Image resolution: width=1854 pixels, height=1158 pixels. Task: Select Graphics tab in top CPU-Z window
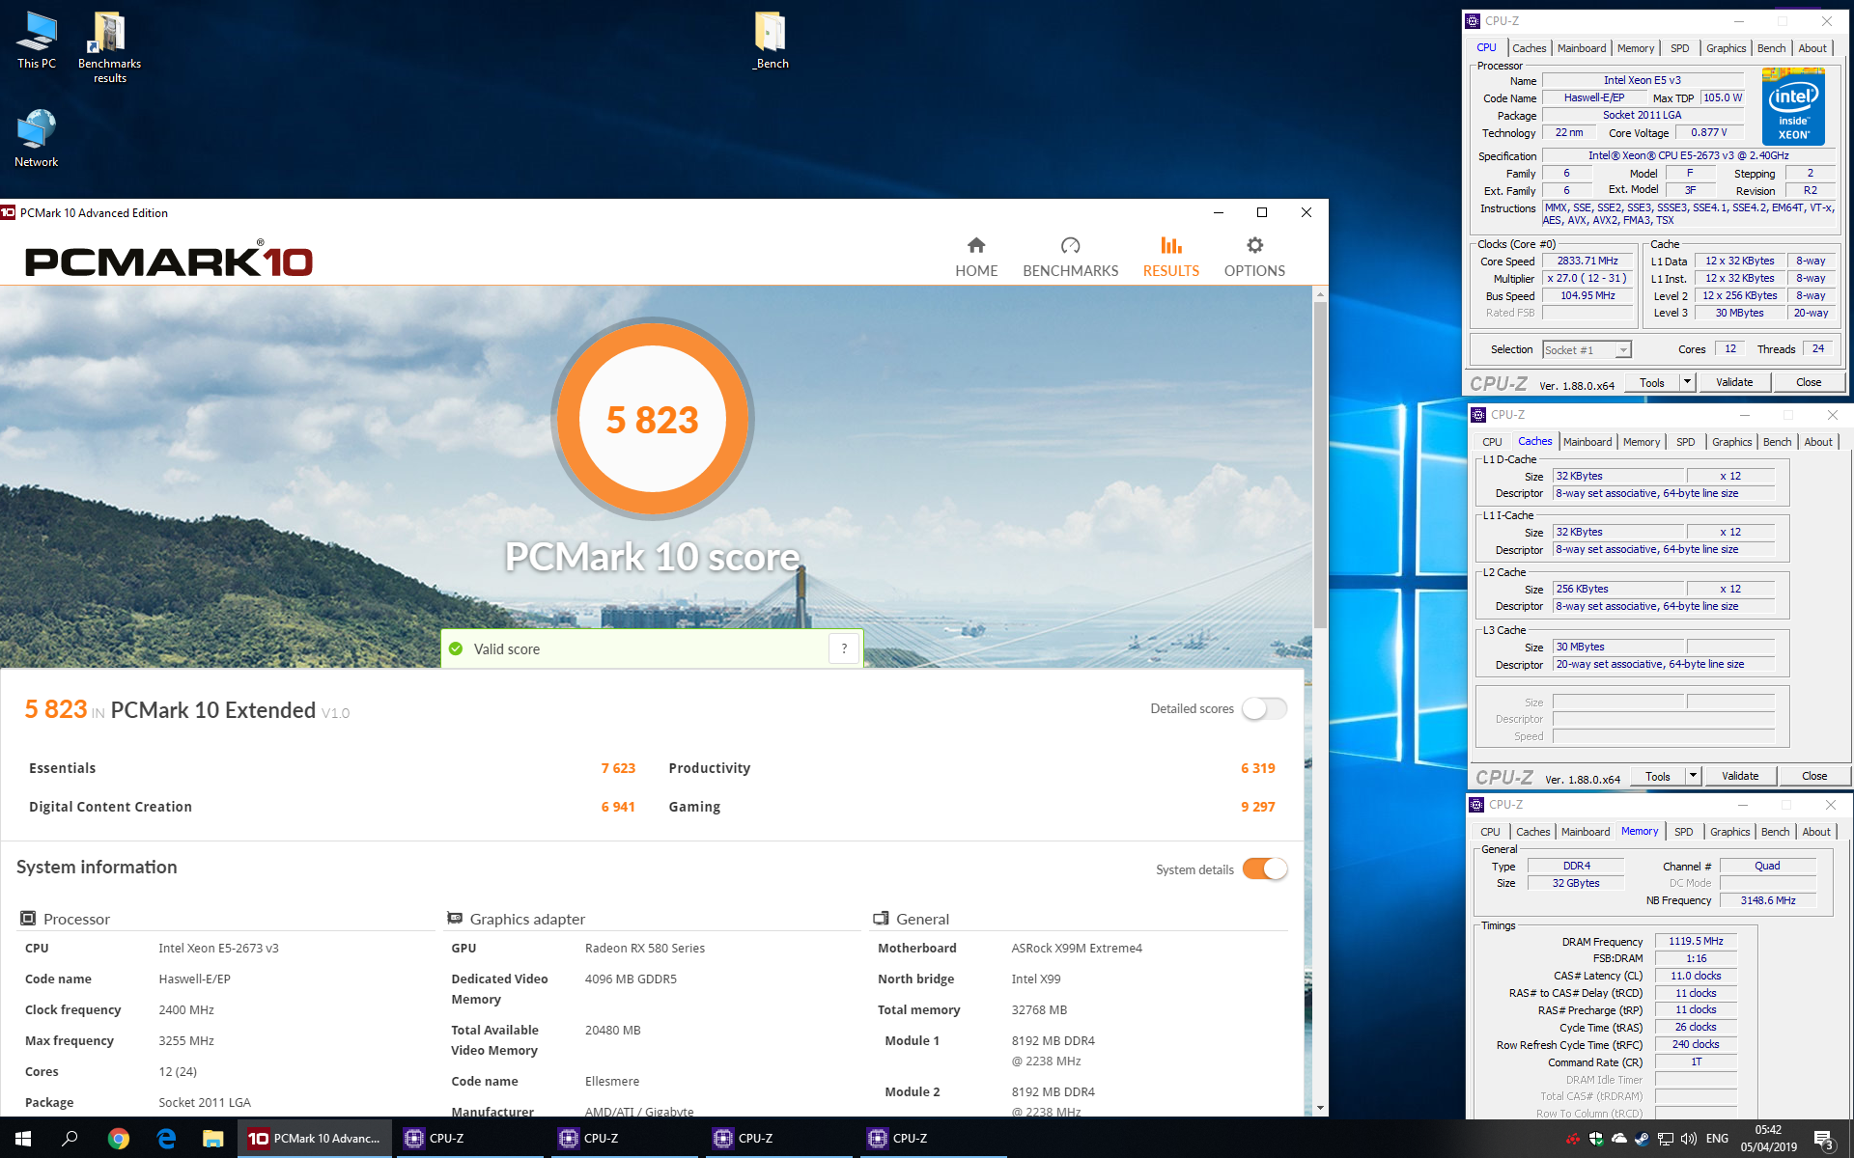coord(1726,48)
